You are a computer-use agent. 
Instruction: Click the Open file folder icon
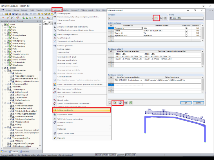(6, 14)
